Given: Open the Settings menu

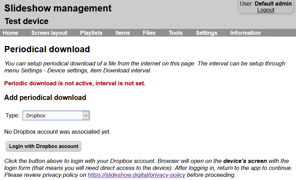Looking at the screenshot, I should pos(207,33).
